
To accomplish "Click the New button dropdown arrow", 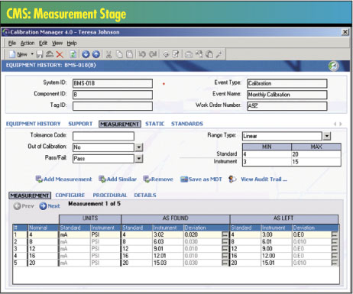I will coord(32,54).
